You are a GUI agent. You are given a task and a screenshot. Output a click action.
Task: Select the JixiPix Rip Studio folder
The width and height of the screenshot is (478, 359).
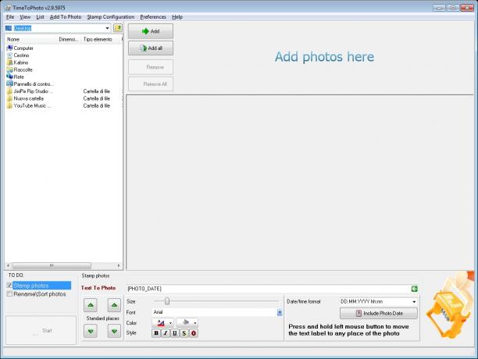tap(30, 91)
